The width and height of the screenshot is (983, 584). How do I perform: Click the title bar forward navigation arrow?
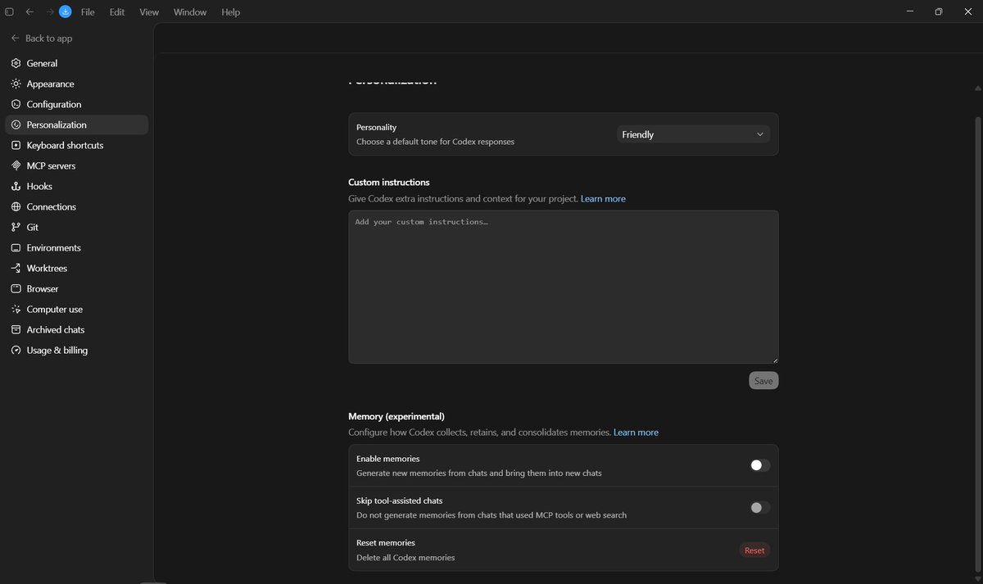49,12
